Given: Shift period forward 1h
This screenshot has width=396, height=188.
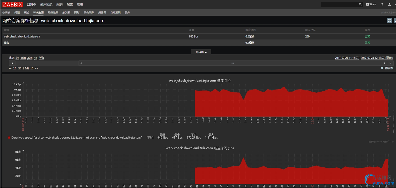Looking at the screenshot, I should click(32, 68).
